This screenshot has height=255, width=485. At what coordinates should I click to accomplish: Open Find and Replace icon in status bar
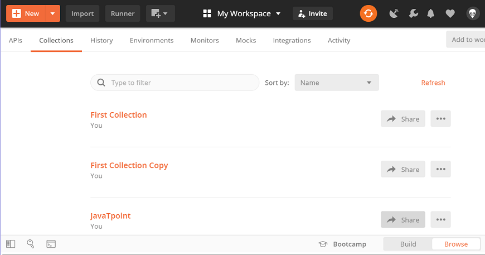pyautogui.click(x=30, y=244)
